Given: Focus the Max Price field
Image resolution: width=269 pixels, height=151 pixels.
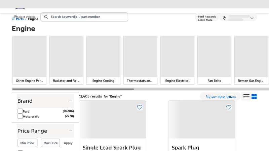Looking at the screenshot, I should point(50,143).
